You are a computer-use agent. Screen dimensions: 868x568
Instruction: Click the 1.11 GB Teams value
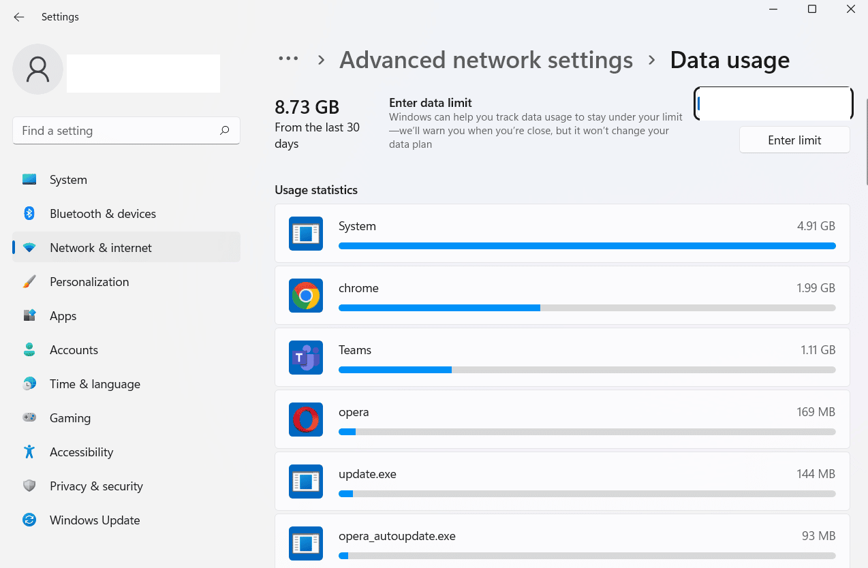818,350
